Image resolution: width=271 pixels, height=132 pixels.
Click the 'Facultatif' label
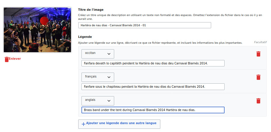(260, 42)
